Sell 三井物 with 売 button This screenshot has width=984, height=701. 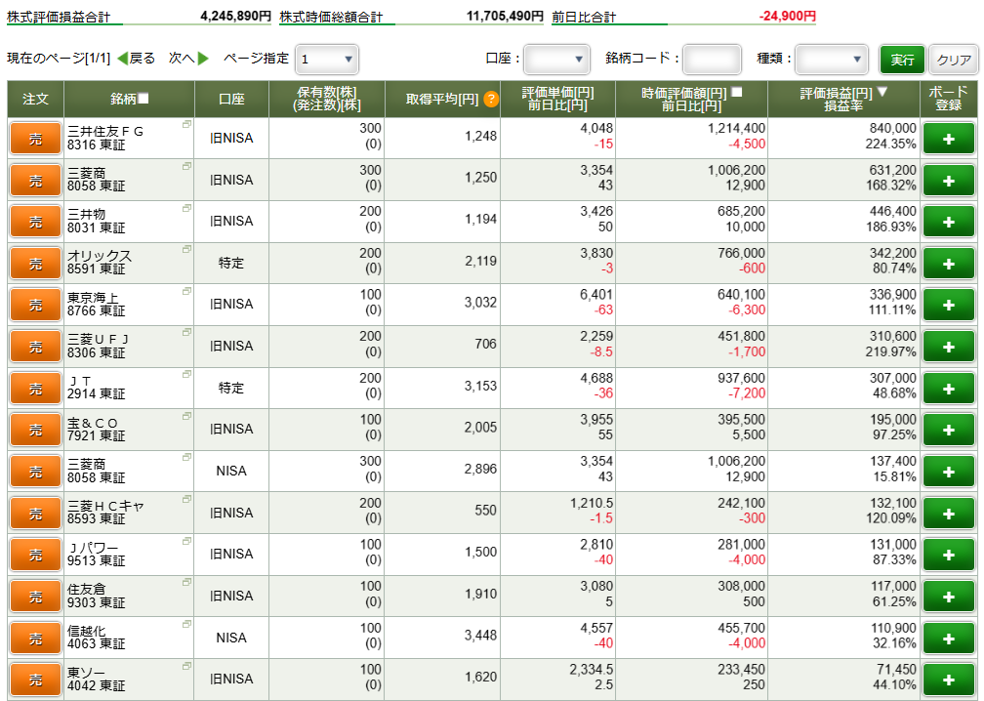[36, 223]
